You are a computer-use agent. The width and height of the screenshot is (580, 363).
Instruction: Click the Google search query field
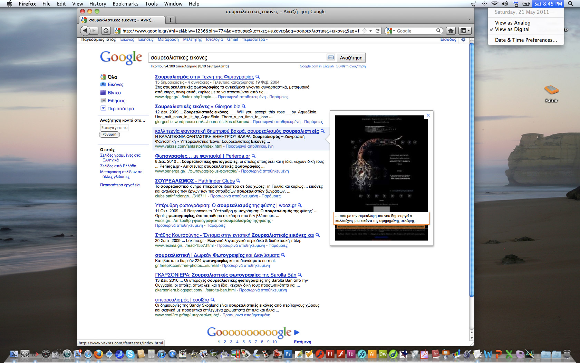pos(238,58)
